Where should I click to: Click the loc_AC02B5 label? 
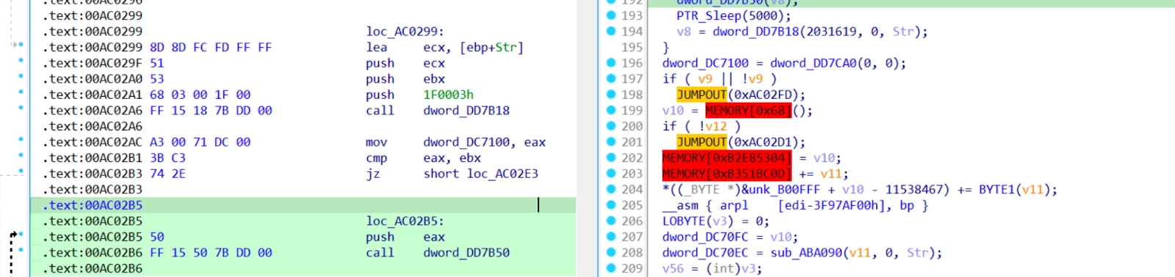tap(405, 221)
